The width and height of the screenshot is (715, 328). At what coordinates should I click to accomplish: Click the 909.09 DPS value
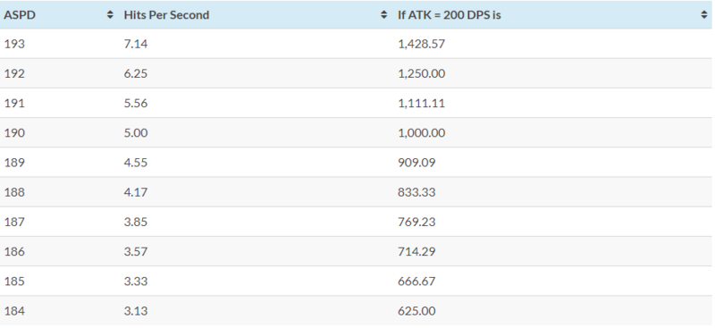pos(416,163)
